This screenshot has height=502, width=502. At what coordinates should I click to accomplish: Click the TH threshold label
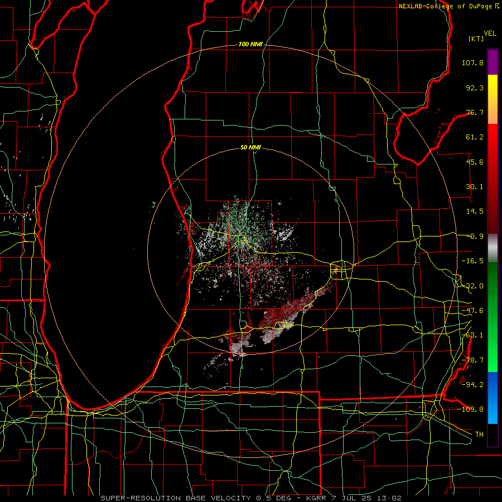tap(479, 434)
